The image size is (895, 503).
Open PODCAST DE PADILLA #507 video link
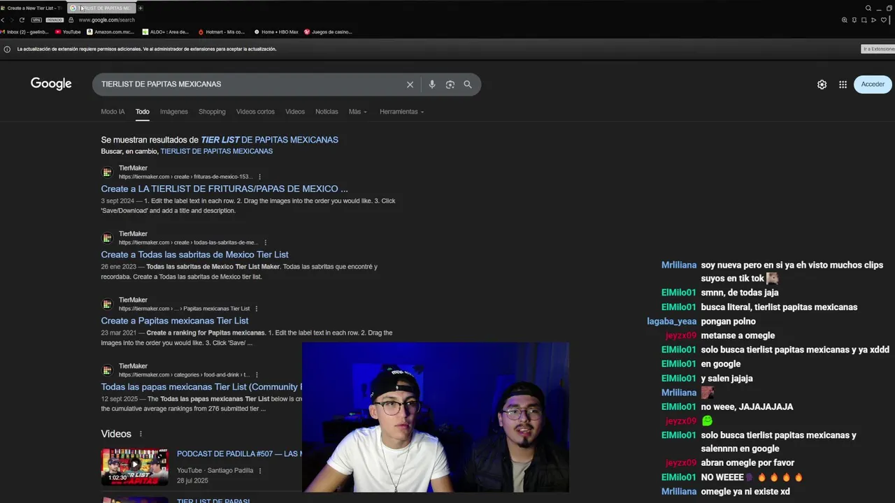click(x=239, y=454)
